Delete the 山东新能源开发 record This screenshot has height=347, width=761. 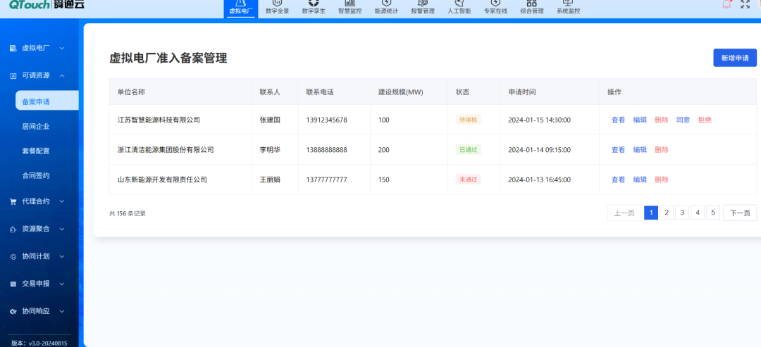tap(661, 179)
